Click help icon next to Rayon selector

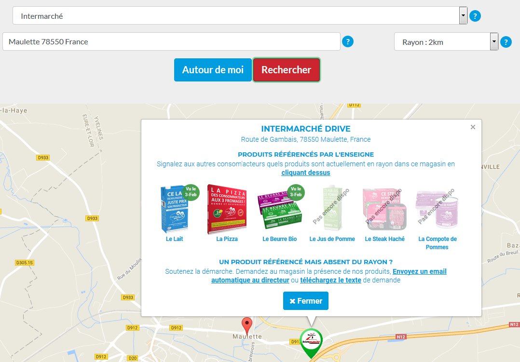pos(506,42)
